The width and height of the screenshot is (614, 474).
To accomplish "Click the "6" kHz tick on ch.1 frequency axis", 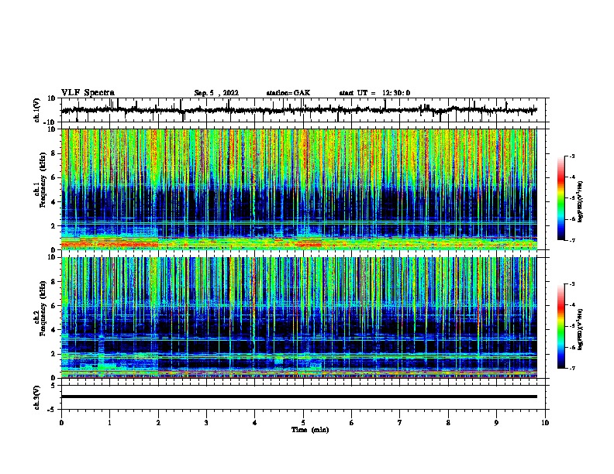I will (x=54, y=177).
